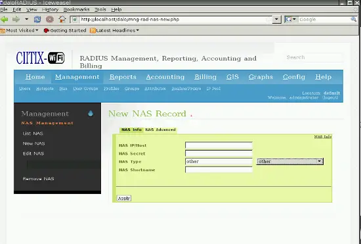
Task: Open the Accounting navigation tab
Action: (x=165, y=77)
